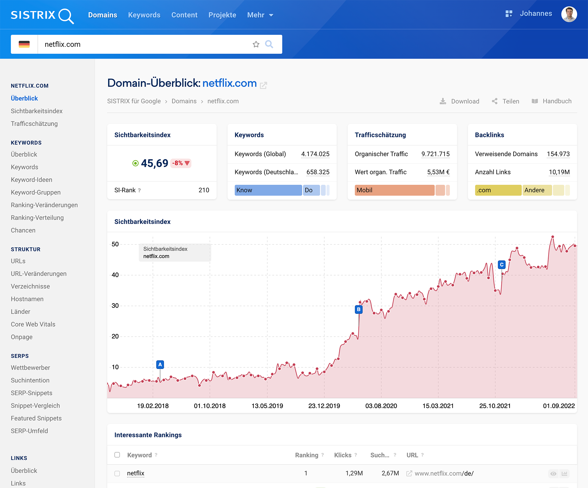Open the Core Web Vitals sidebar link
This screenshot has height=488, width=588.
click(x=33, y=324)
